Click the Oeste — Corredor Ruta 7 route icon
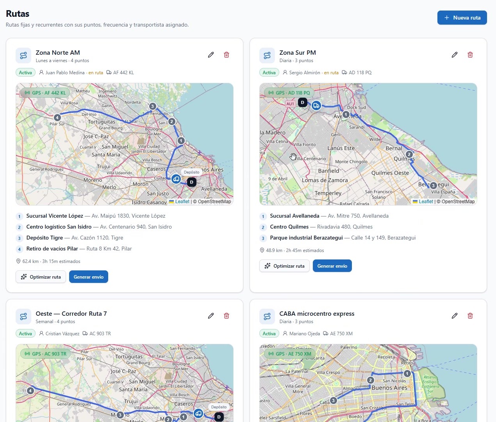496x422 pixels. (23, 316)
